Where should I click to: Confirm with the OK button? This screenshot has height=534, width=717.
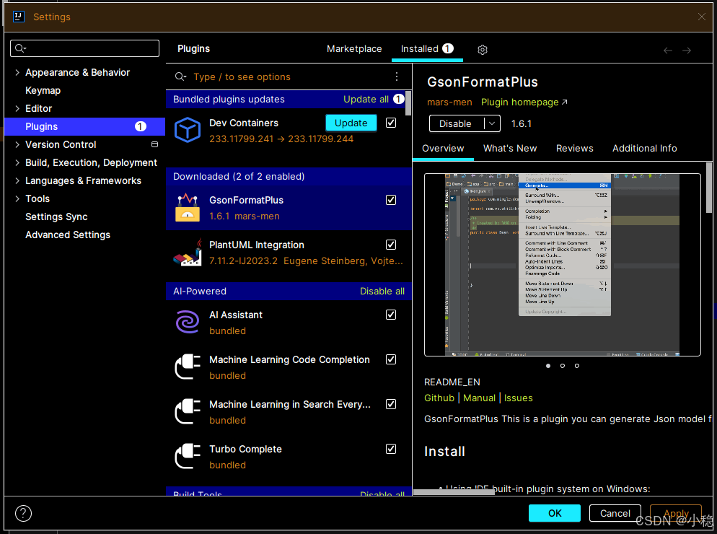555,513
